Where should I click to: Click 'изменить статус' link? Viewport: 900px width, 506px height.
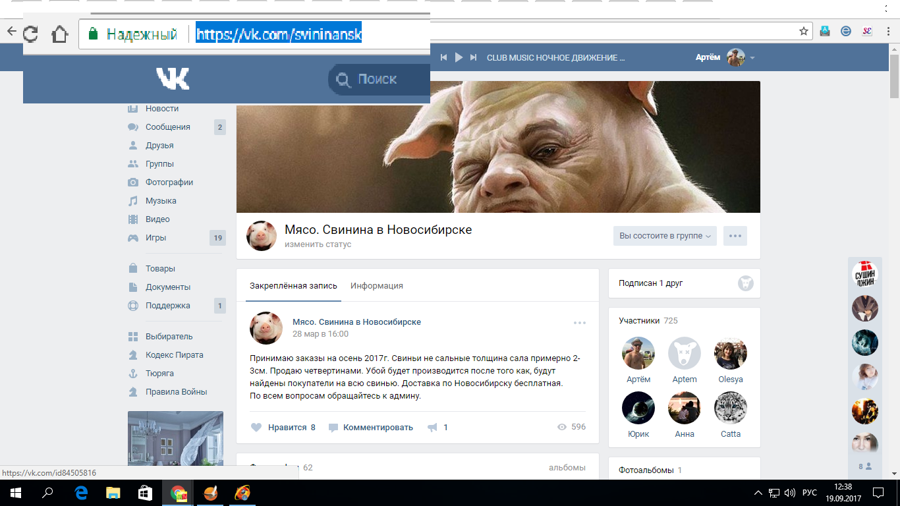pos(318,244)
